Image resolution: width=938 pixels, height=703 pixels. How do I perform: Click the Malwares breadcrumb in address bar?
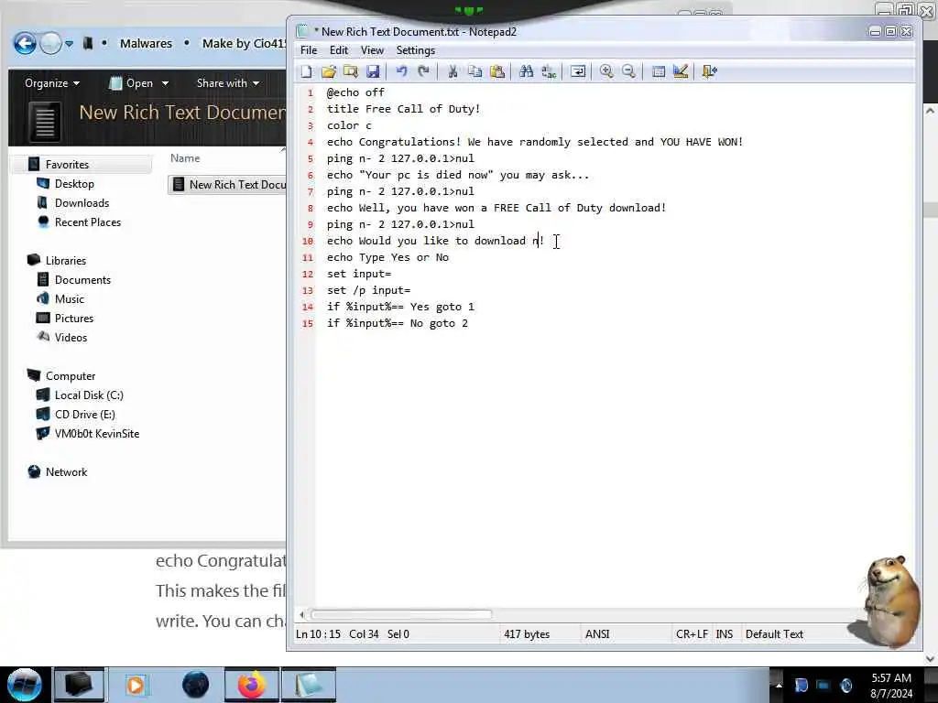pos(146,44)
